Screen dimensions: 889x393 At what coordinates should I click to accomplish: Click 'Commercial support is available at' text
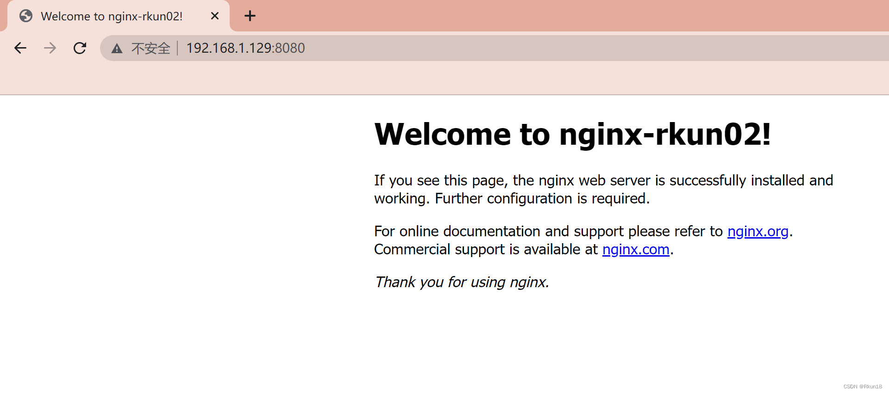pos(486,250)
